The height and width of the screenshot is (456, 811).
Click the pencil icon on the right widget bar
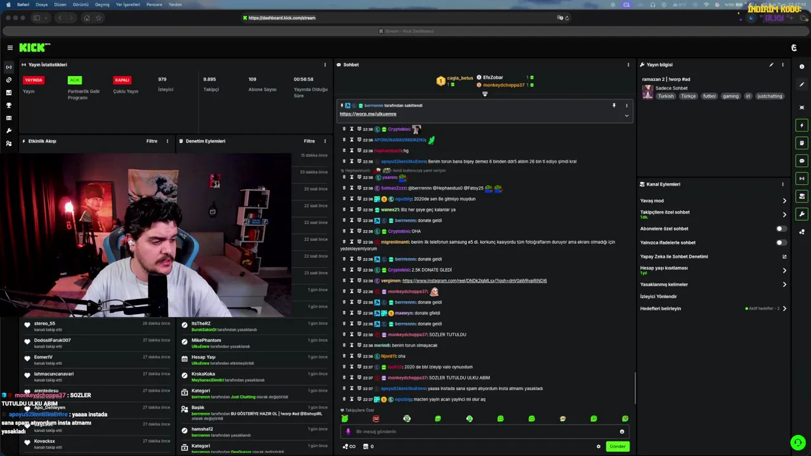coord(802,84)
